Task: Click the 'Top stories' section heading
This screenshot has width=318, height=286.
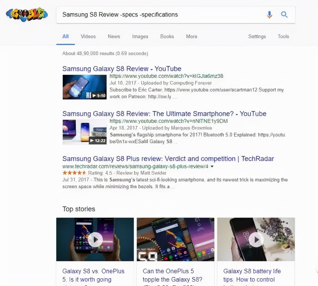Action: 79,209
